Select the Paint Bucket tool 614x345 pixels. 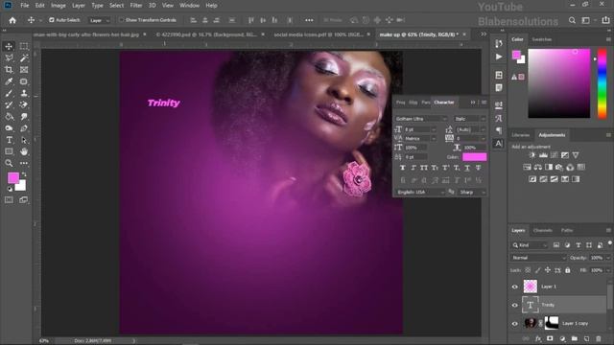[9, 117]
